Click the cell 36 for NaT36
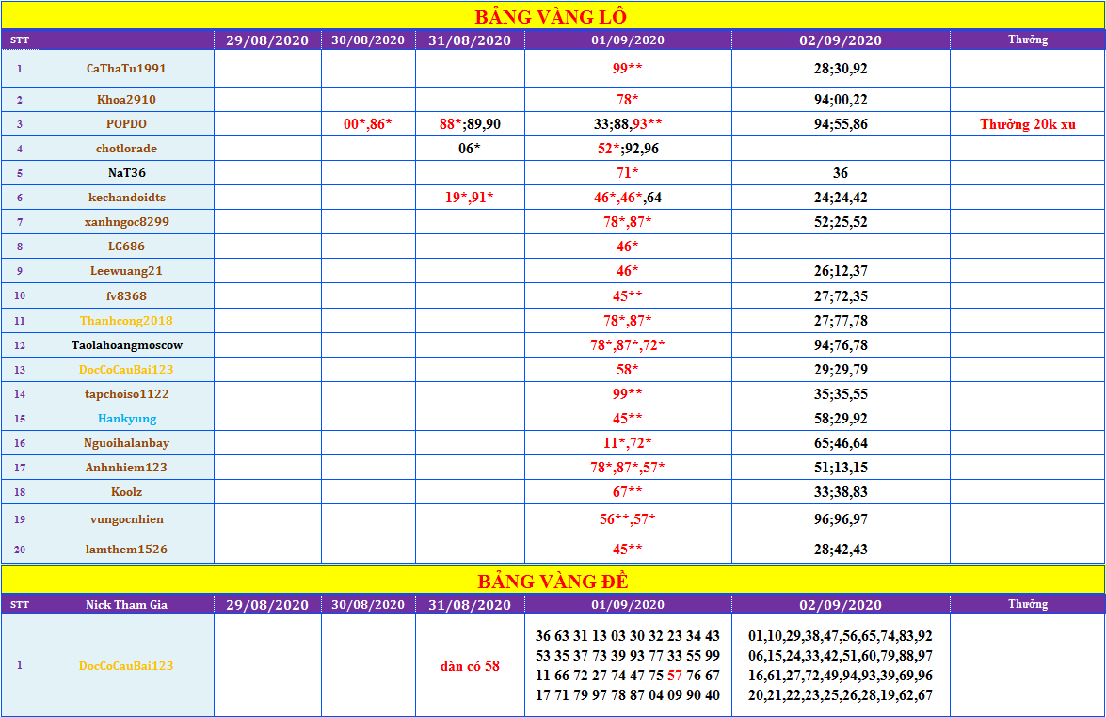Viewport: 1106px width, 717px height. [x=841, y=173]
